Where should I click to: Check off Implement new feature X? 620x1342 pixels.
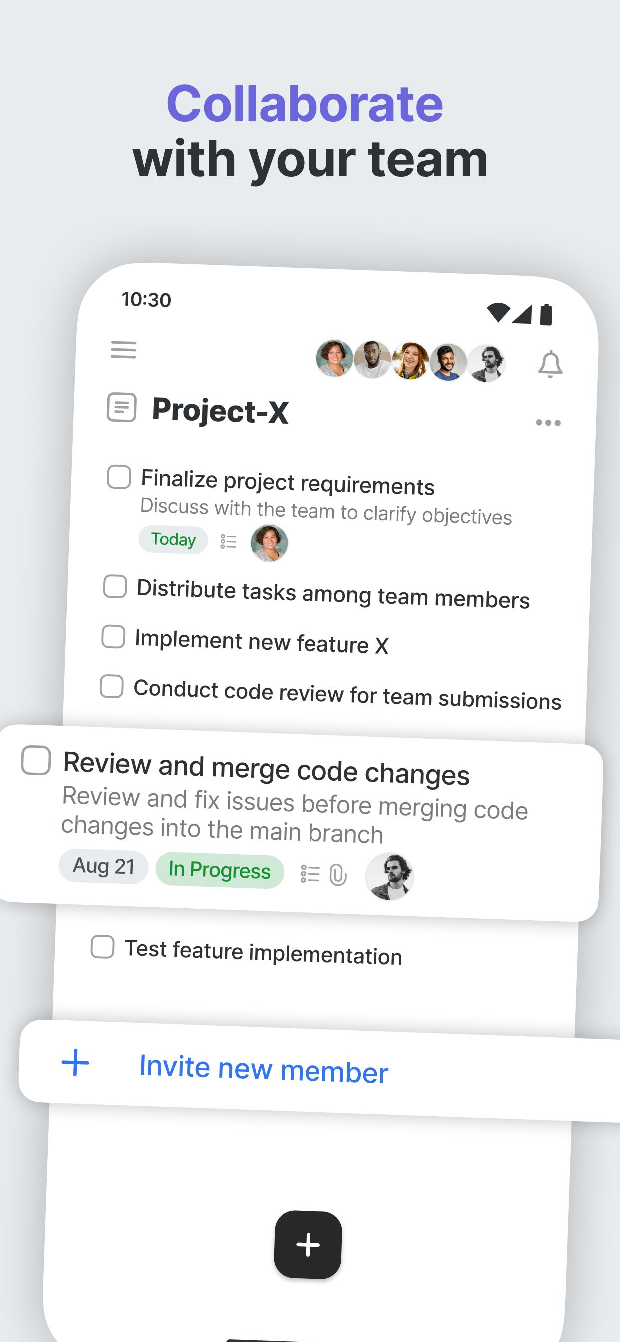pyautogui.click(x=114, y=636)
